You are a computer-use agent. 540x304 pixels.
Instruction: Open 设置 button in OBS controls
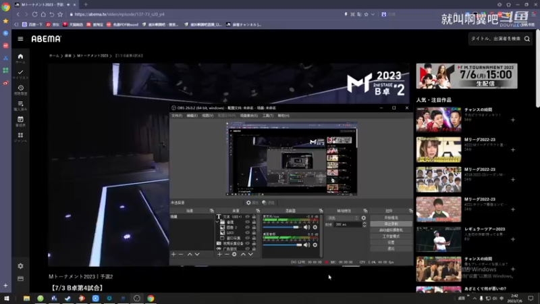pos(391,243)
